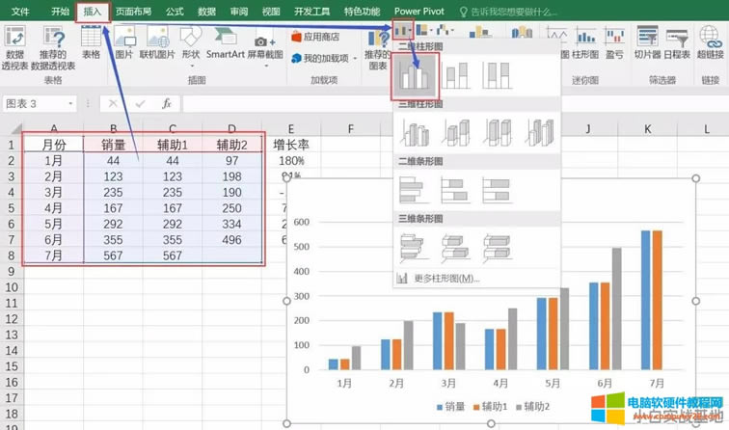Insert a PivotTable (数据透视表)
The width and height of the screenshot is (729, 430).
coord(14,49)
